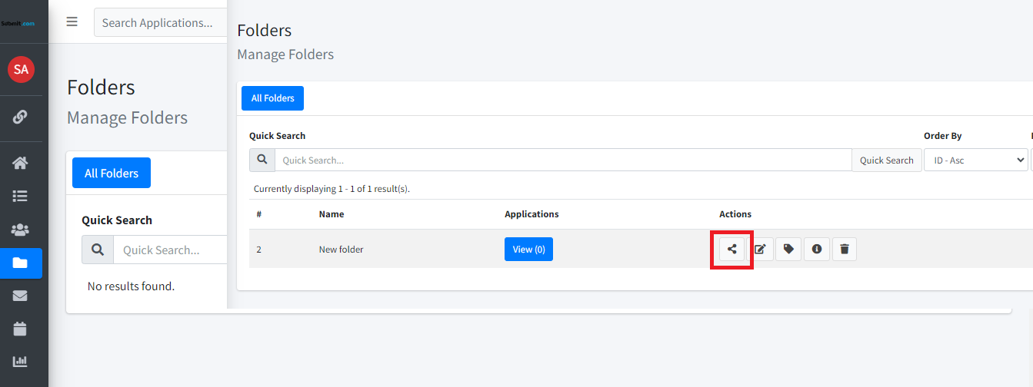Delete New folder with the trash icon

click(845, 249)
